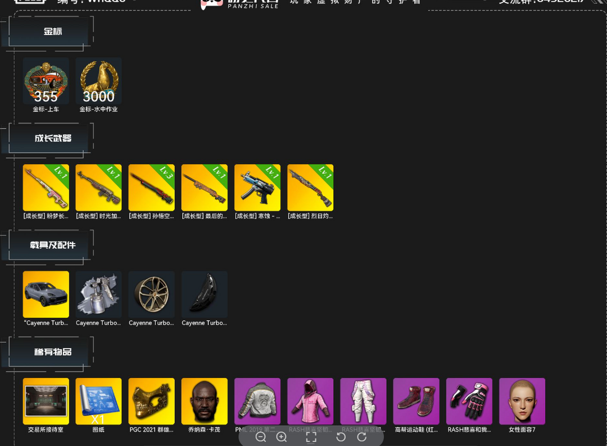Select the Lv.3 孙悟空 growth weapon
Viewport: 607px width, 446px height.
pos(152,188)
